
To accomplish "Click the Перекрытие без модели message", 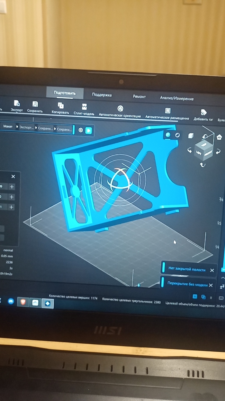I will click(x=187, y=284).
